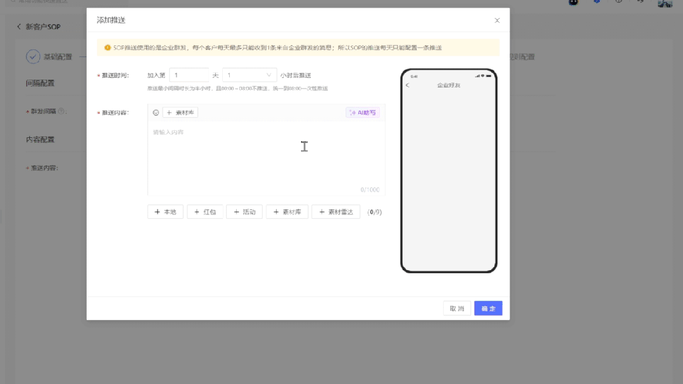Click the user avatar at top-right corner

pos(664,4)
